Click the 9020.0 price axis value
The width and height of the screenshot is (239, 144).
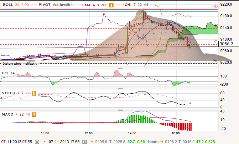[x=226, y=62]
